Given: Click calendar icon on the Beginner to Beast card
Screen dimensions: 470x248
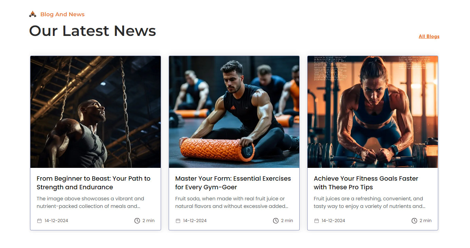Looking at the screenshot, I should pos(39,221).
